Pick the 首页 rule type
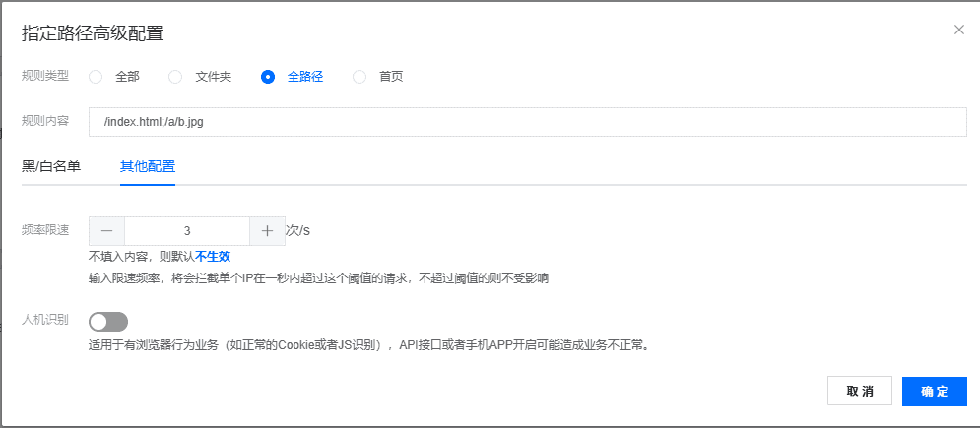 pos(359,77)
